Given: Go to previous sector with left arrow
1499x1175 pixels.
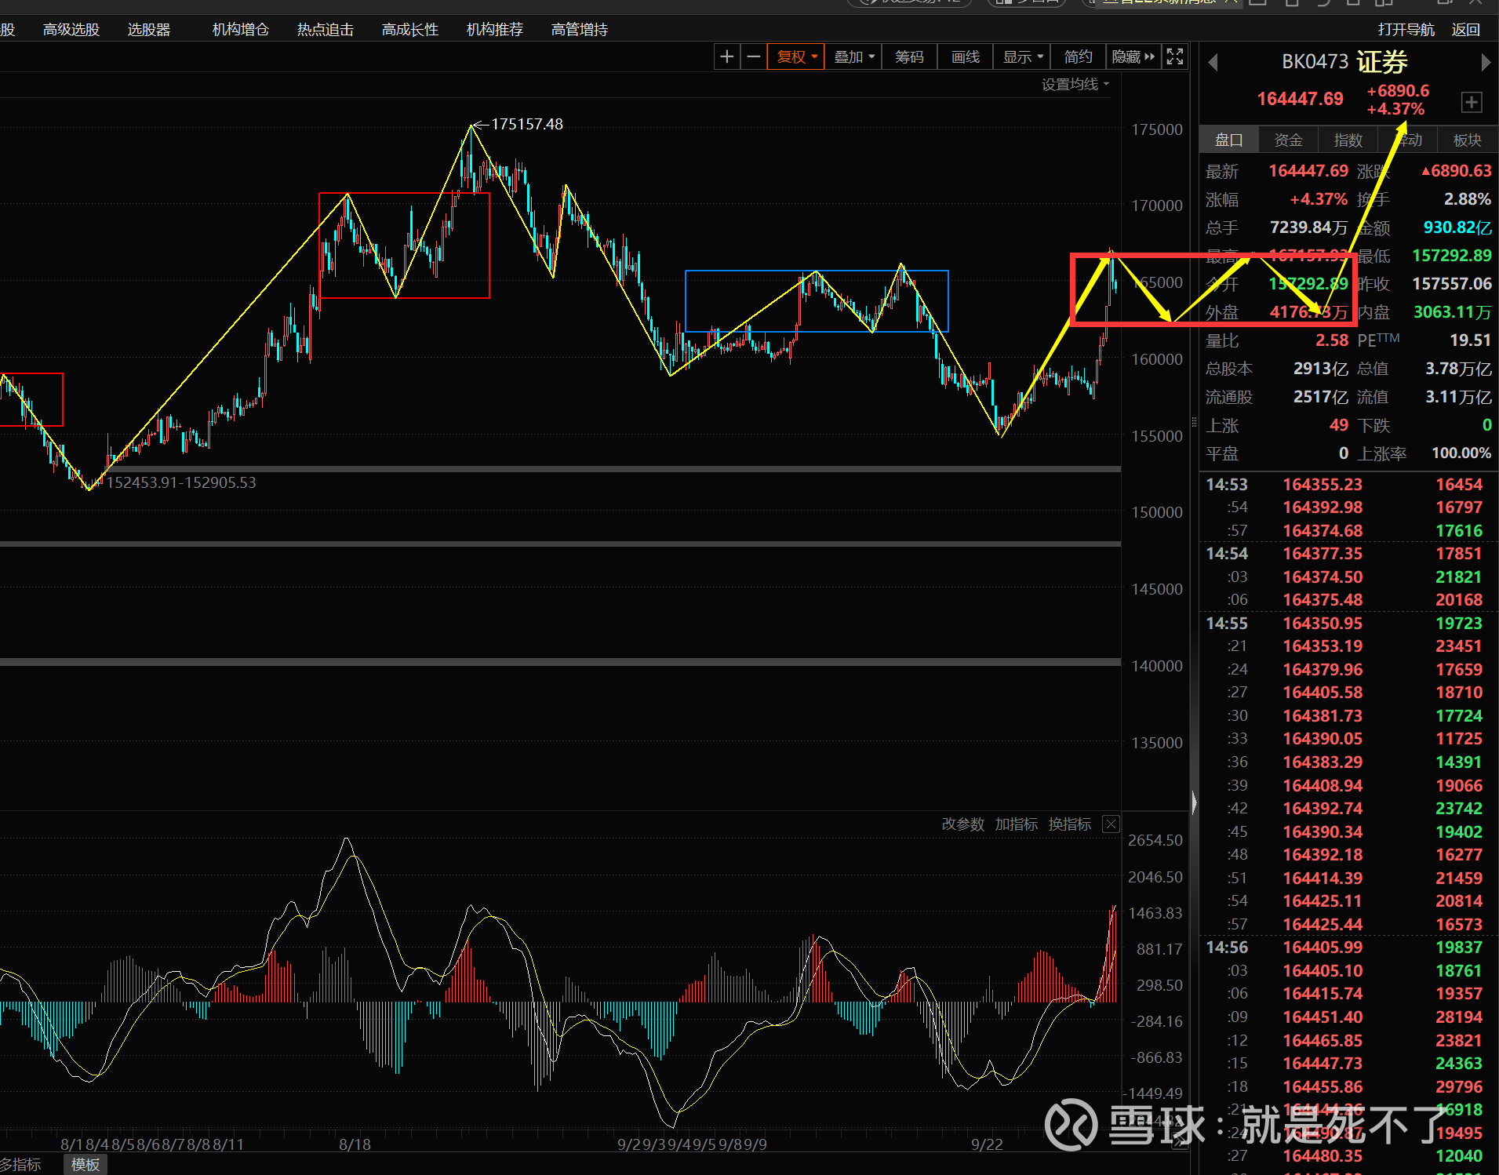Looking at the screenshot, I should tap(1213, 62).
